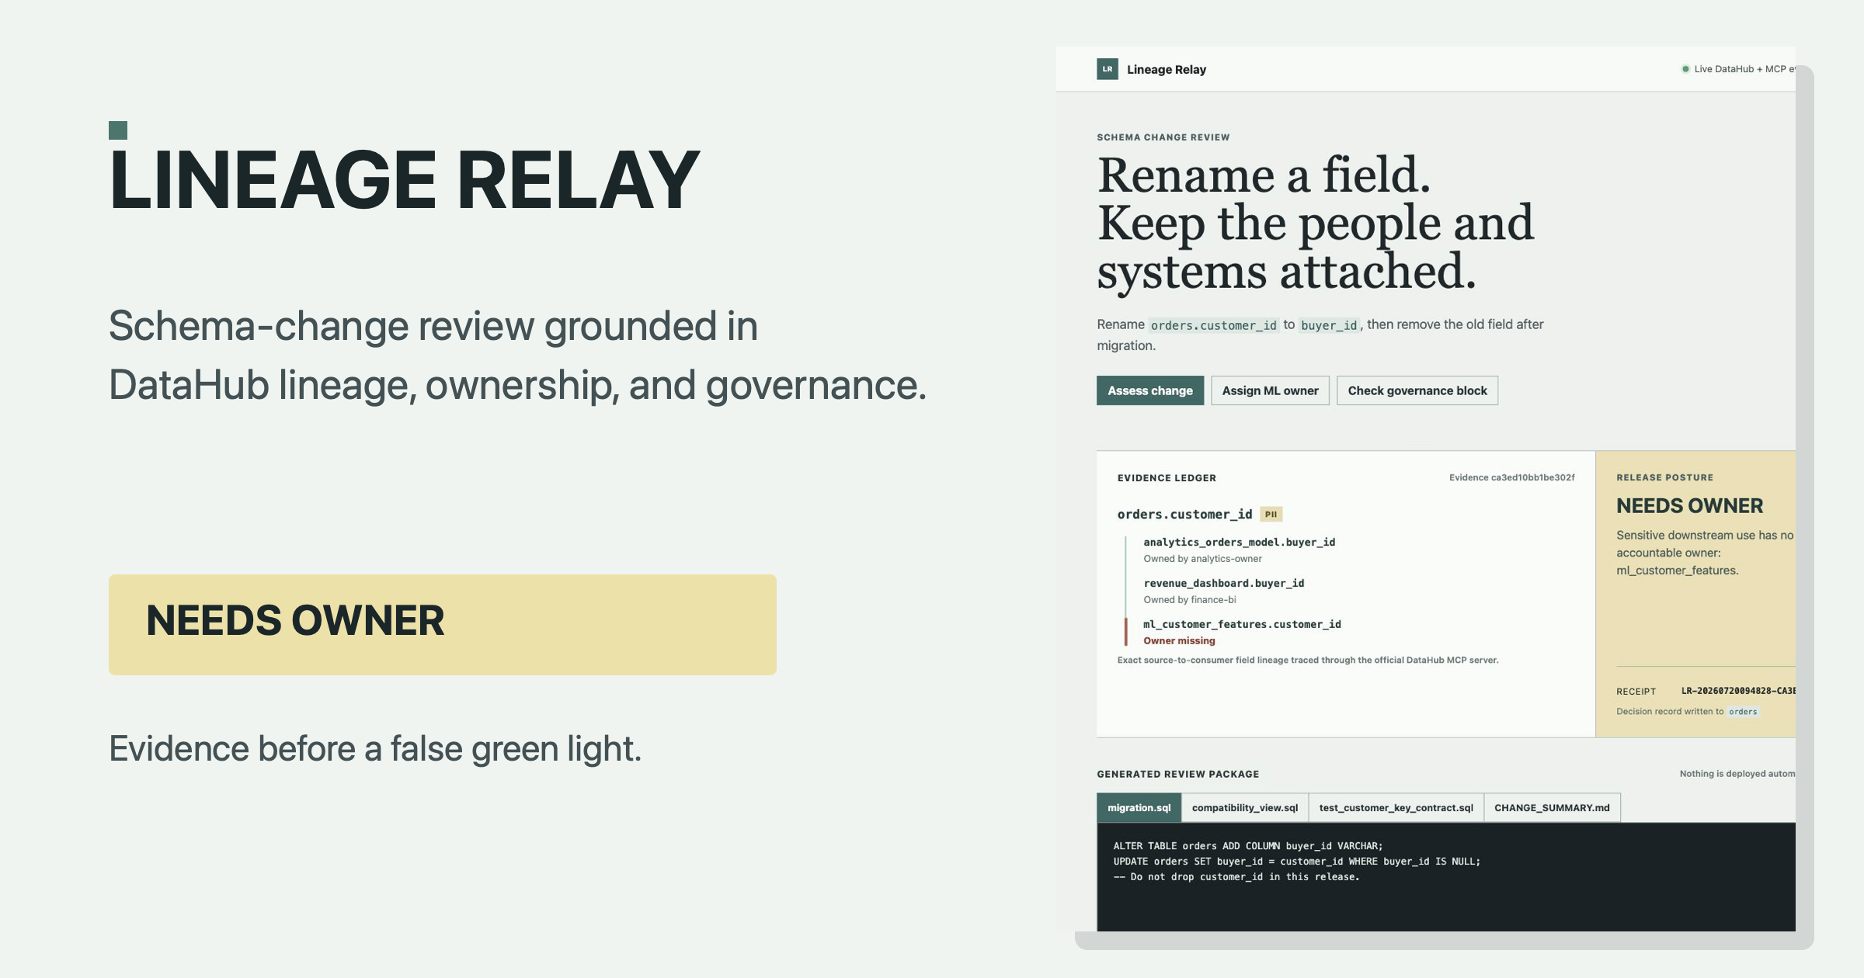Click the Owned by analytics-owner text
This screenshot has height=978, width=1864.
pos(1203,559)
